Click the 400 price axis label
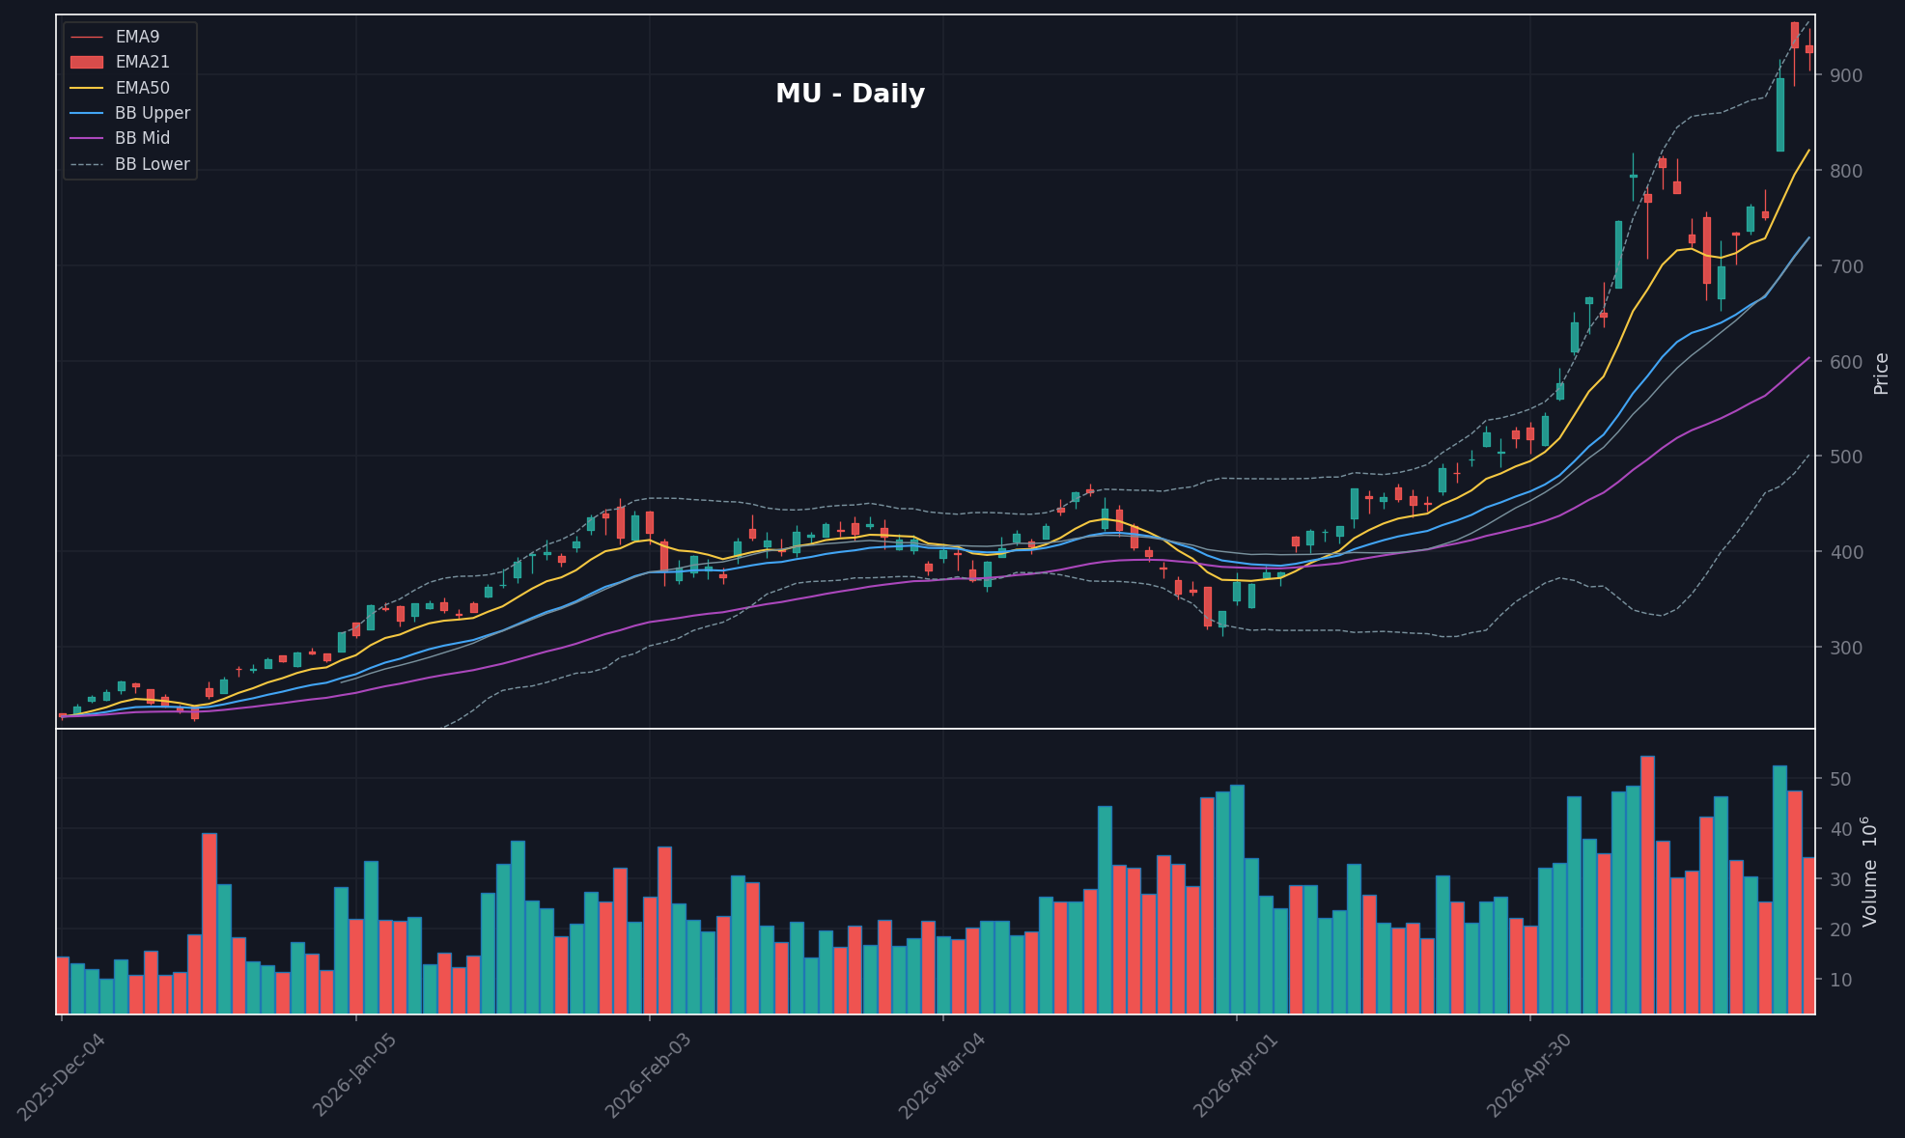 click(1846, 552)
